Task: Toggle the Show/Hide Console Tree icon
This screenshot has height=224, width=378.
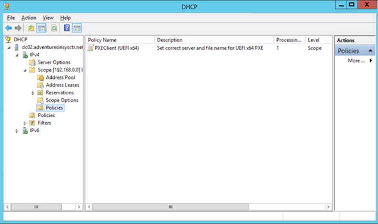Action: pyautogui.click(x=41, y=28)
